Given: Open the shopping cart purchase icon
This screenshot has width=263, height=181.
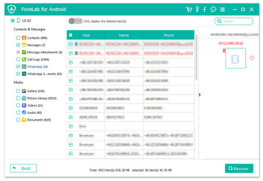Looking at the screenshot, I should (x=189, y=10).
